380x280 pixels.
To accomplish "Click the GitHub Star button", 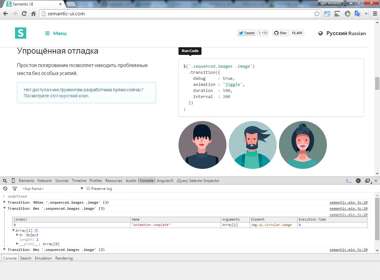I will coord(281,33).
